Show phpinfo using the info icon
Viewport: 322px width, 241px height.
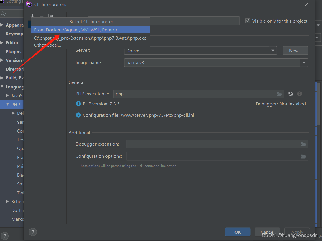pos(300,94)
